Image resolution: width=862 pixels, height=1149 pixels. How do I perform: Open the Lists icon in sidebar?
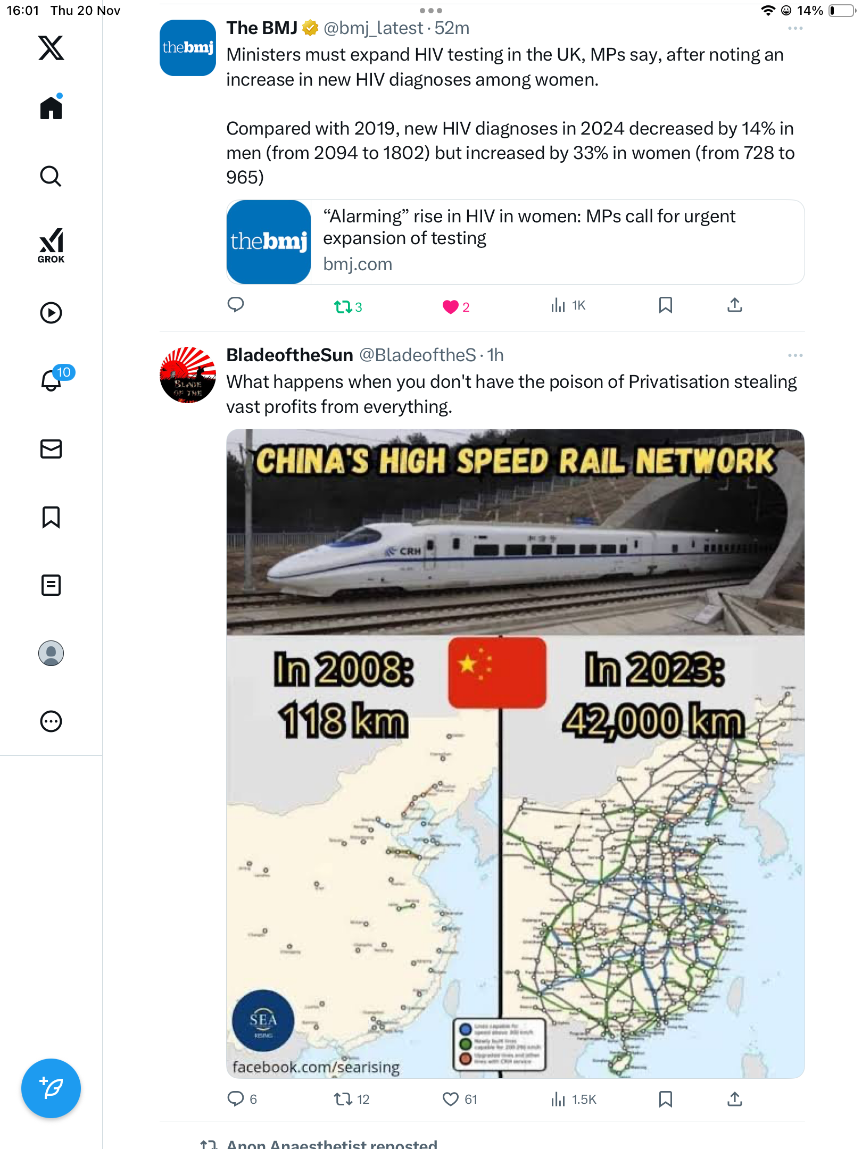(51, 585)
